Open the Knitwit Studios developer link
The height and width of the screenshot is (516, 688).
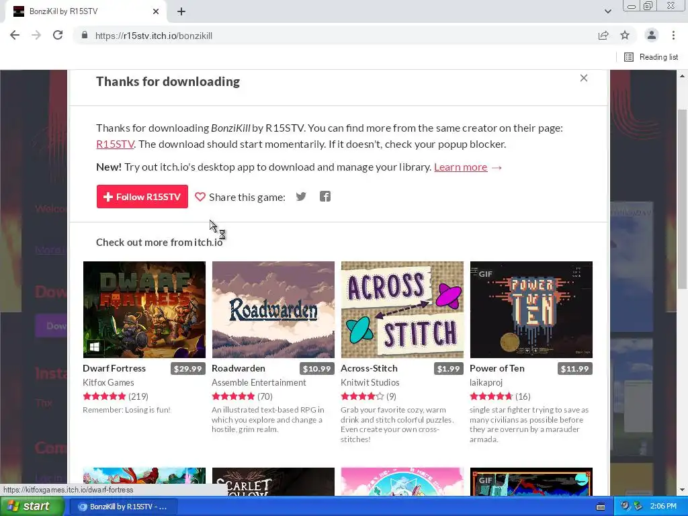coord(370,382)
